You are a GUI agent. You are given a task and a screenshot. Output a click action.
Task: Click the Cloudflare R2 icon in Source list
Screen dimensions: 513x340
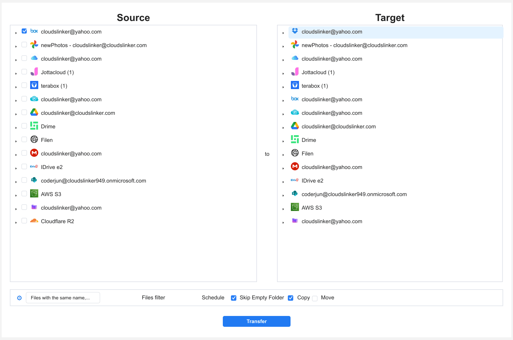pos(34,221)
